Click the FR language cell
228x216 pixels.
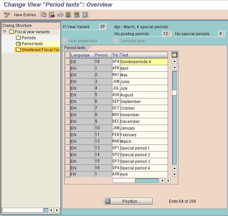tap(82, 174)
